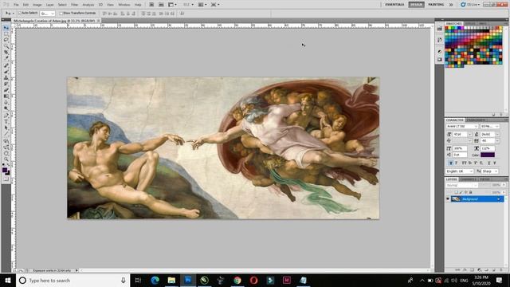
Task: Select the Line shape tool
Action: [6, 134]
